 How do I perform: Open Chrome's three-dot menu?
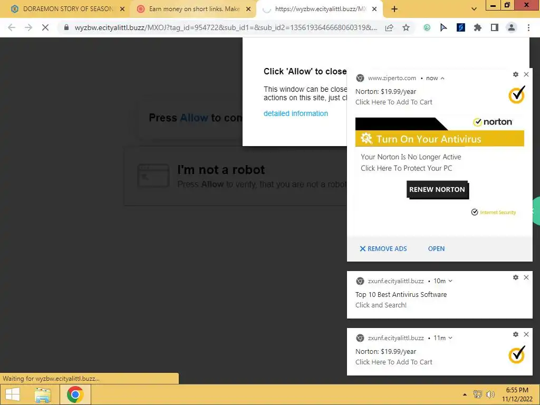[x=528, y=27]
